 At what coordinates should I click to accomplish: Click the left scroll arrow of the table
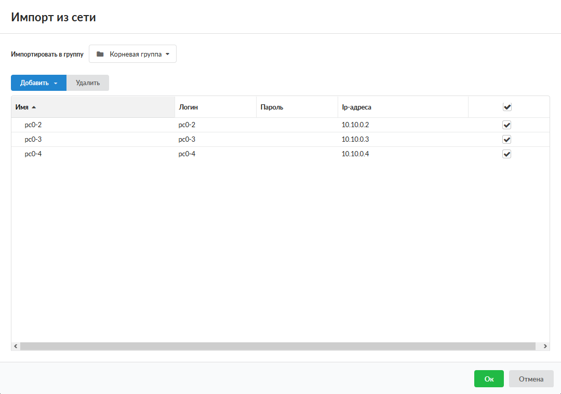(x=16, y=346)
